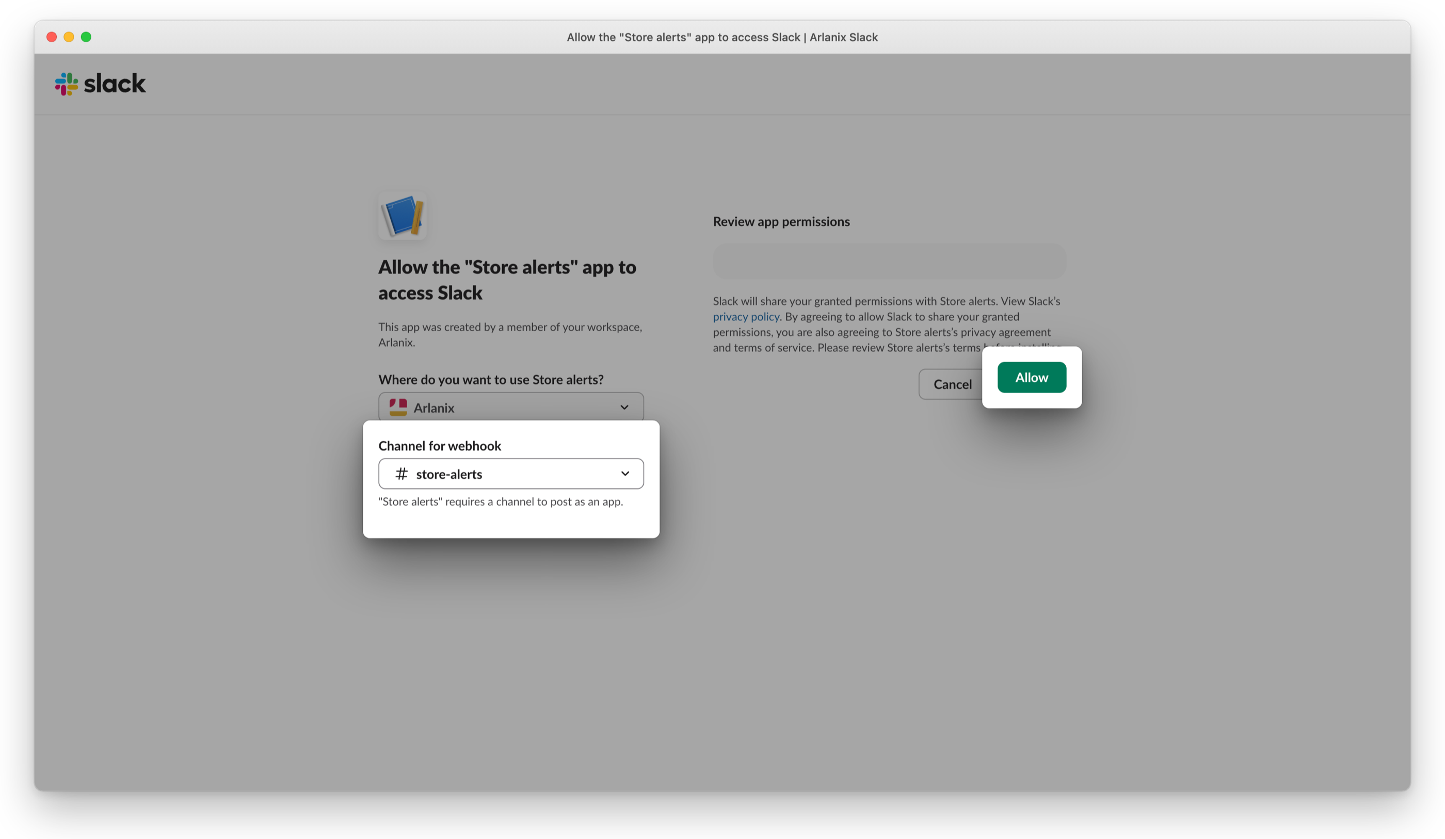Click the green full-screen window button
The height and width of the screenshot is (839, 1445).
(x=86, y=37)
